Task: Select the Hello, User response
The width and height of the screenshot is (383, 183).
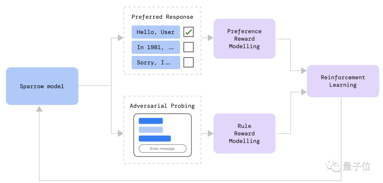Action: (156, 32)
